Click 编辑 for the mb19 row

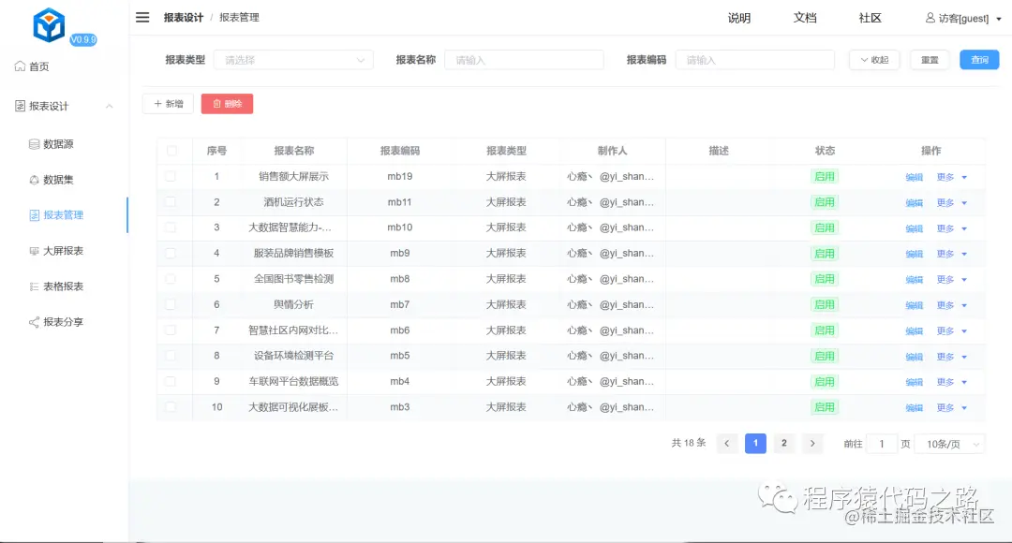click(914, 177)
